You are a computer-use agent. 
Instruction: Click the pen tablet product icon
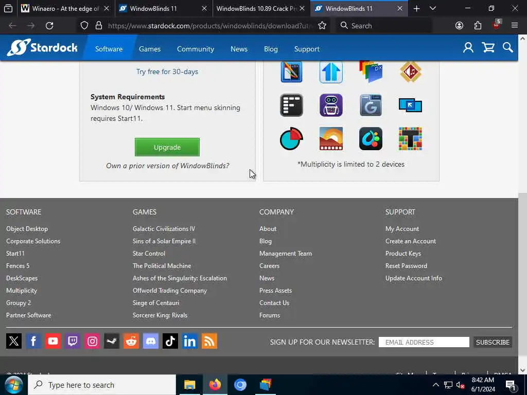point(291,72)
